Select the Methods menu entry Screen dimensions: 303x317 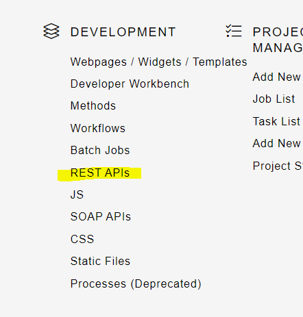click(93, 106)
